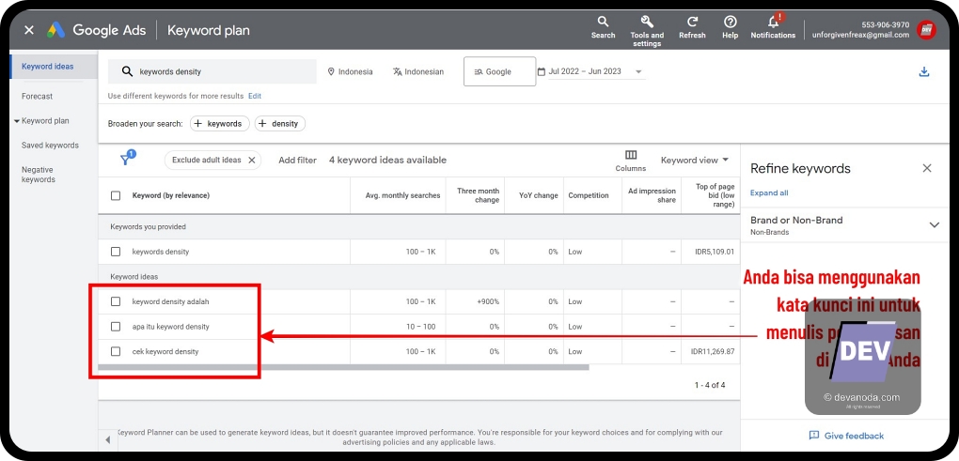Open the Search tool in the header

[x=603, y=27]
